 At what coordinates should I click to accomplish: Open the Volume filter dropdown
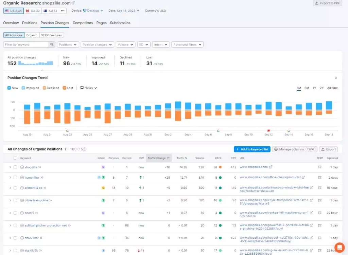point(125,44)
